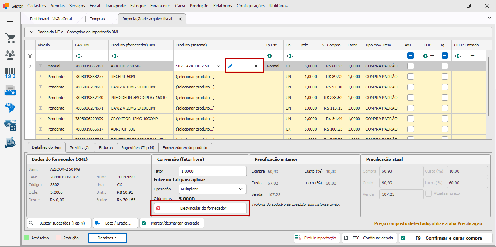The image size is (496, 247).
Task: Click the green Acréscimo color swatch
Action: [x=27, y=238]
